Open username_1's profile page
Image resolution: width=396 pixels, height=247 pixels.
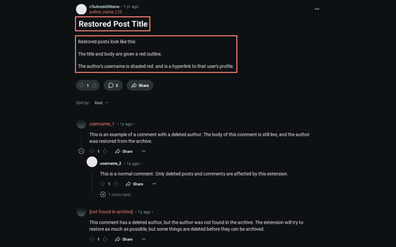[102, 124]
